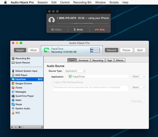Switch to the Effects tab

coord(120,60)
